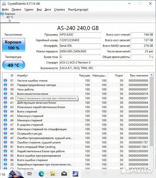Click the status circle for row A5 Максимум стираний
The image size is (156, 178).
coord(5,116)
